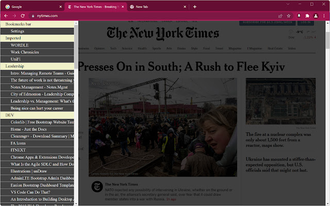Open the Sports section link
The height and width of the screenshot is (206, 330).
156,48
